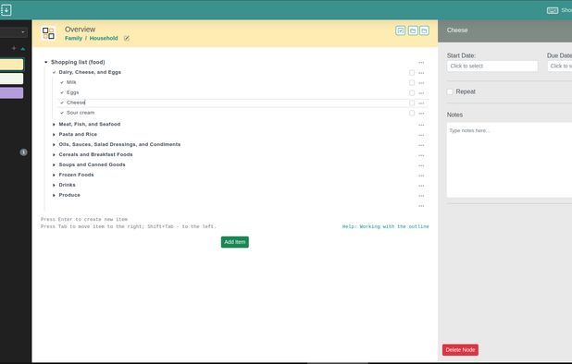
Task: Check the Cheese item checkbox
Action: (412, 103)
